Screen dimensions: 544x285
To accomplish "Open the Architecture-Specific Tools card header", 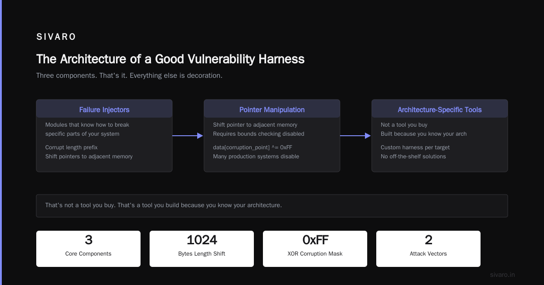I will click(x=440, y=109).
